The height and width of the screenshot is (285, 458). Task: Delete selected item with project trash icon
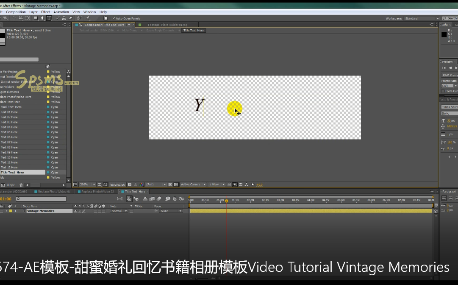point(21,185)
